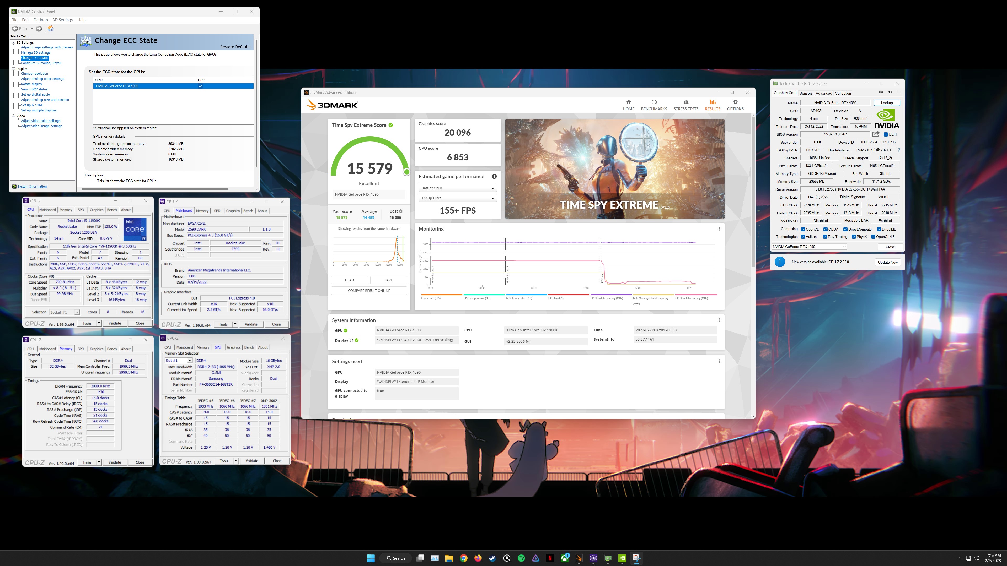Open Steam from the taskbar
Screen dimensions: 1007x566
pyautogui.click(x=492, y=558)
